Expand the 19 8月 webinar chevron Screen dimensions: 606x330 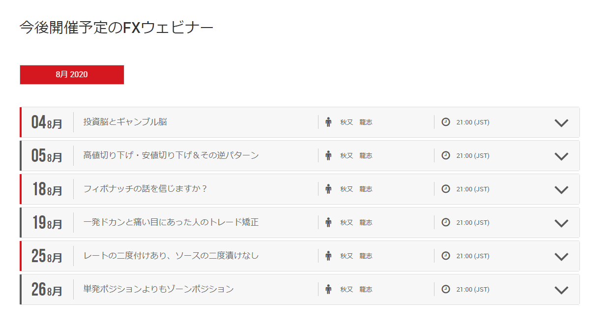coord(561,223)
